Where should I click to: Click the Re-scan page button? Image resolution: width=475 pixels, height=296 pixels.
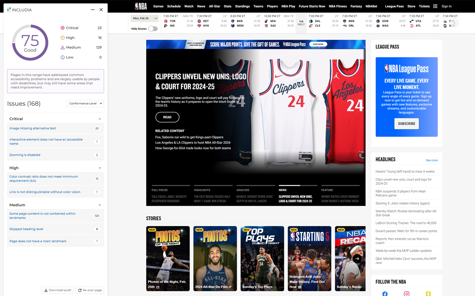(90, 290)
